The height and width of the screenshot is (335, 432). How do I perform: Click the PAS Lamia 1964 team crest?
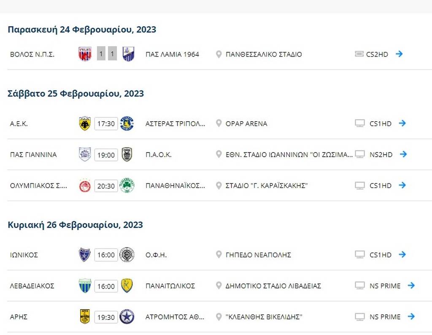tap(129, 54)
